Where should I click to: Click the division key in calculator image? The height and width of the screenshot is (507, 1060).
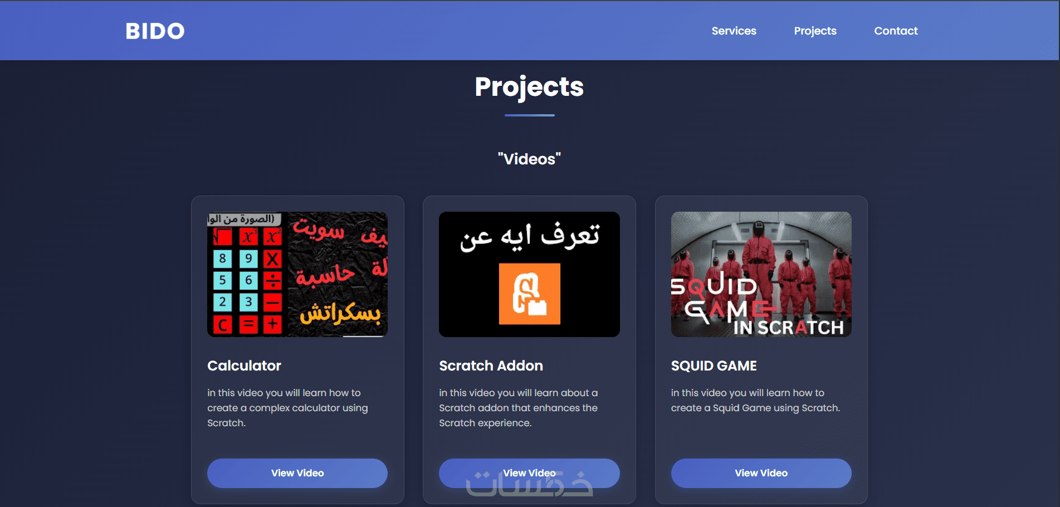tap(272, 280)
